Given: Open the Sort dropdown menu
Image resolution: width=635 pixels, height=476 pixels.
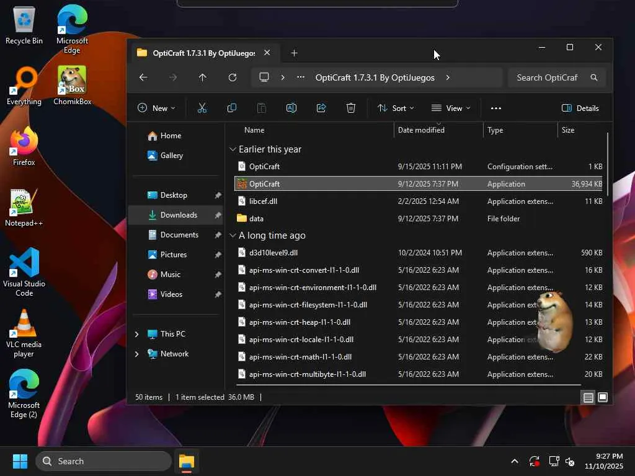Looking at the screenshot, I should click(x=396, y=108).
